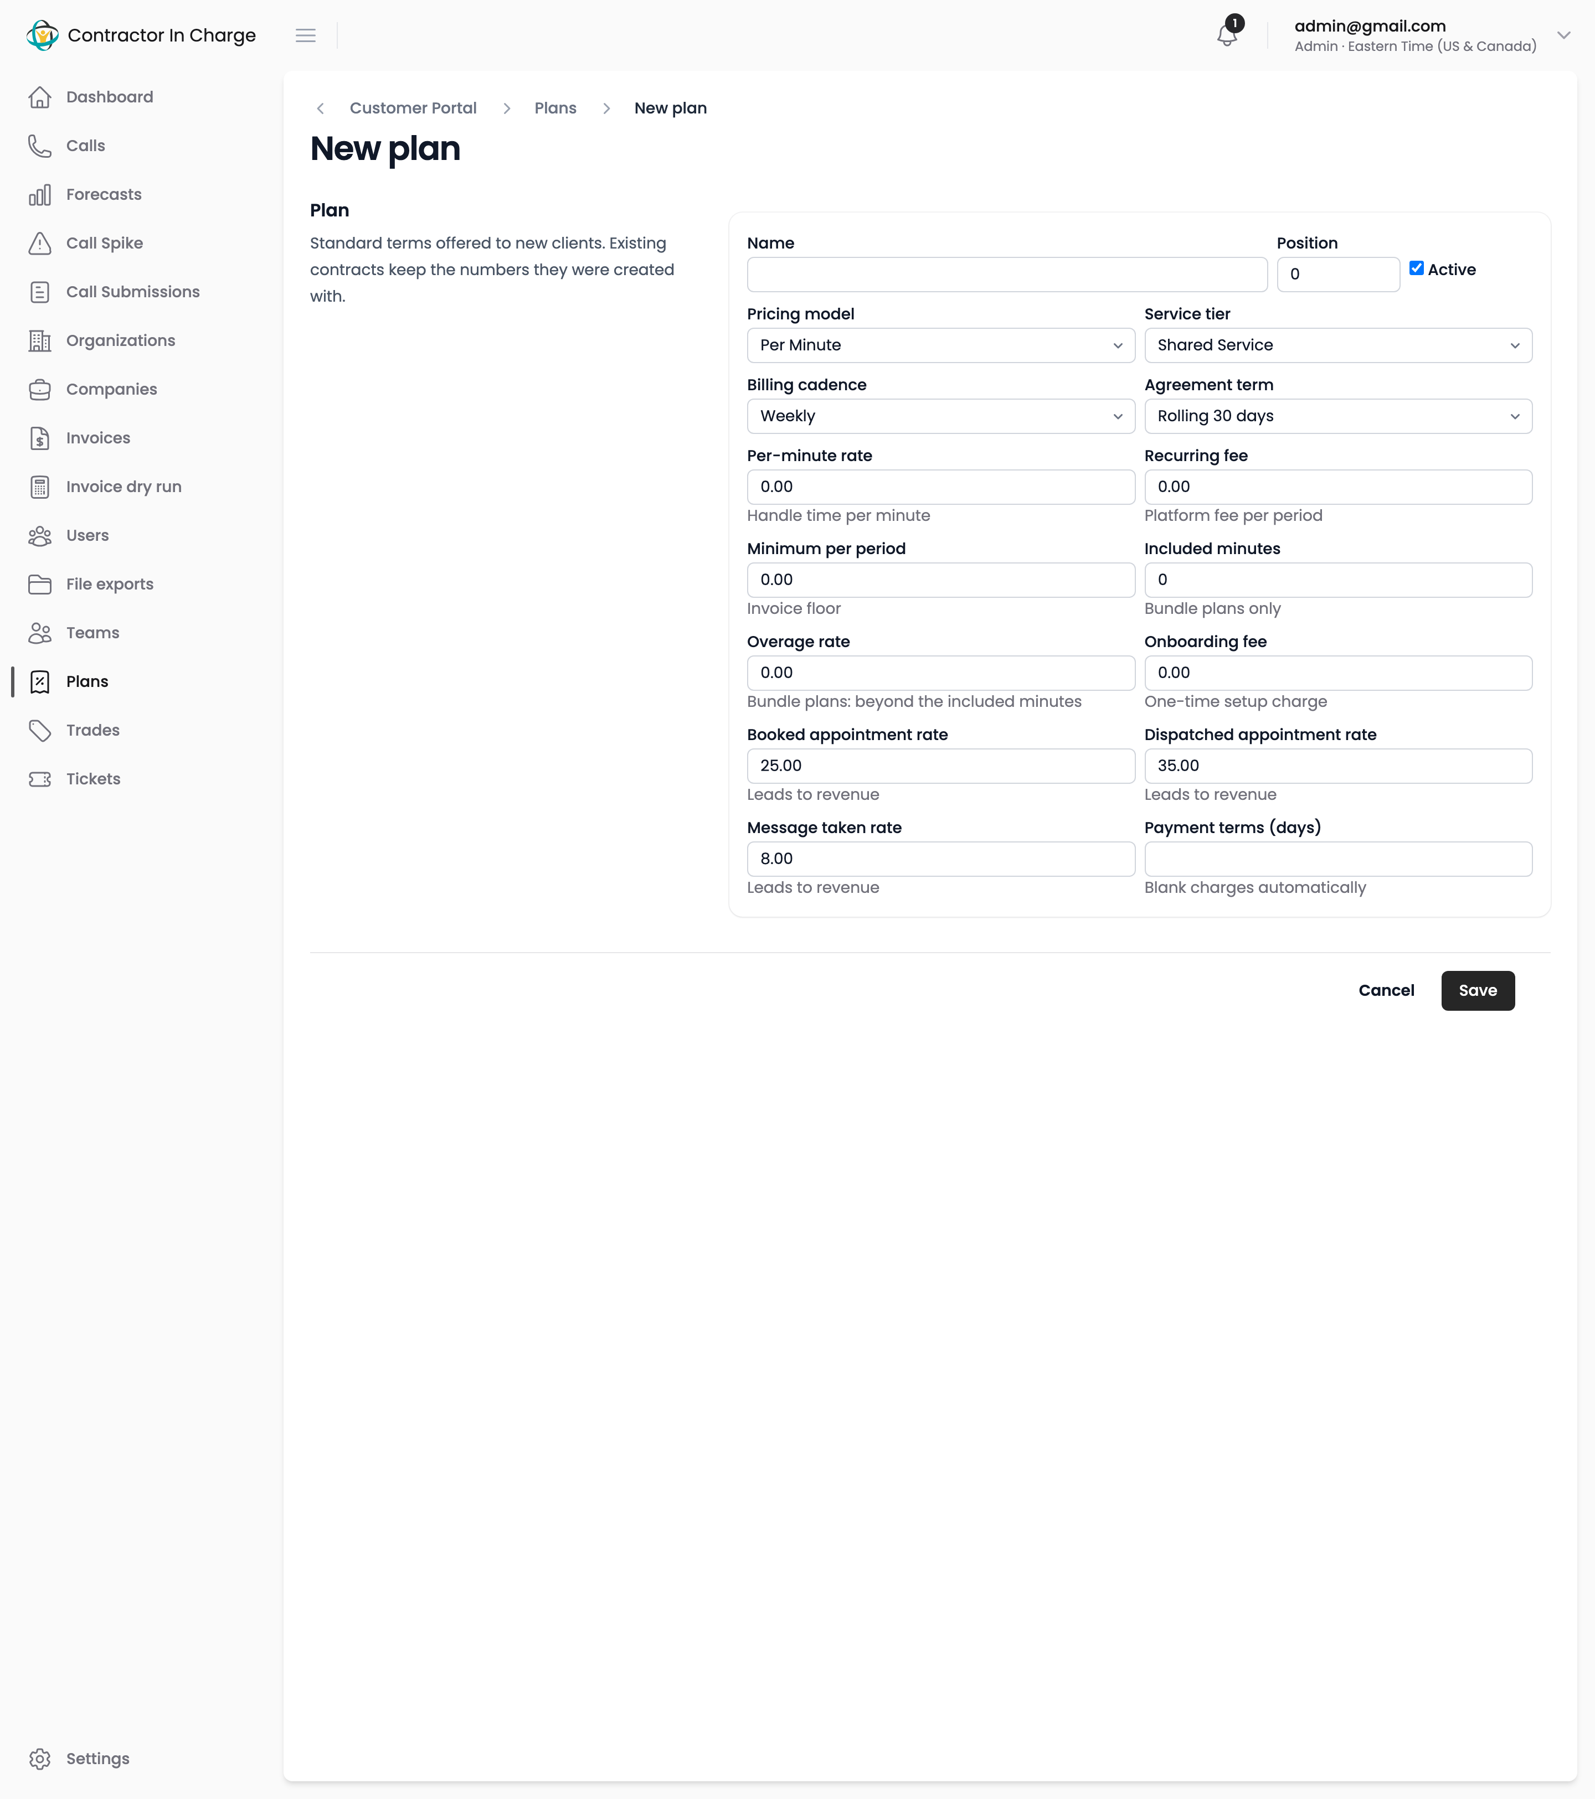The image size is (1595, 1799).
Task: Focus the Booked appointment rate field
Action: (940, 766)
